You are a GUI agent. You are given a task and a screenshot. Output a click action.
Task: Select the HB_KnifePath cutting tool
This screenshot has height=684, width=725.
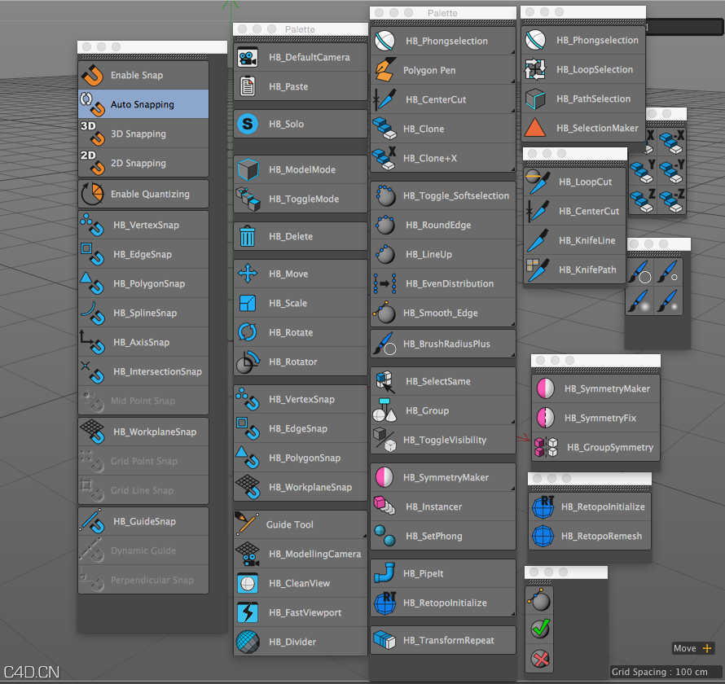(x=574, y=270)
